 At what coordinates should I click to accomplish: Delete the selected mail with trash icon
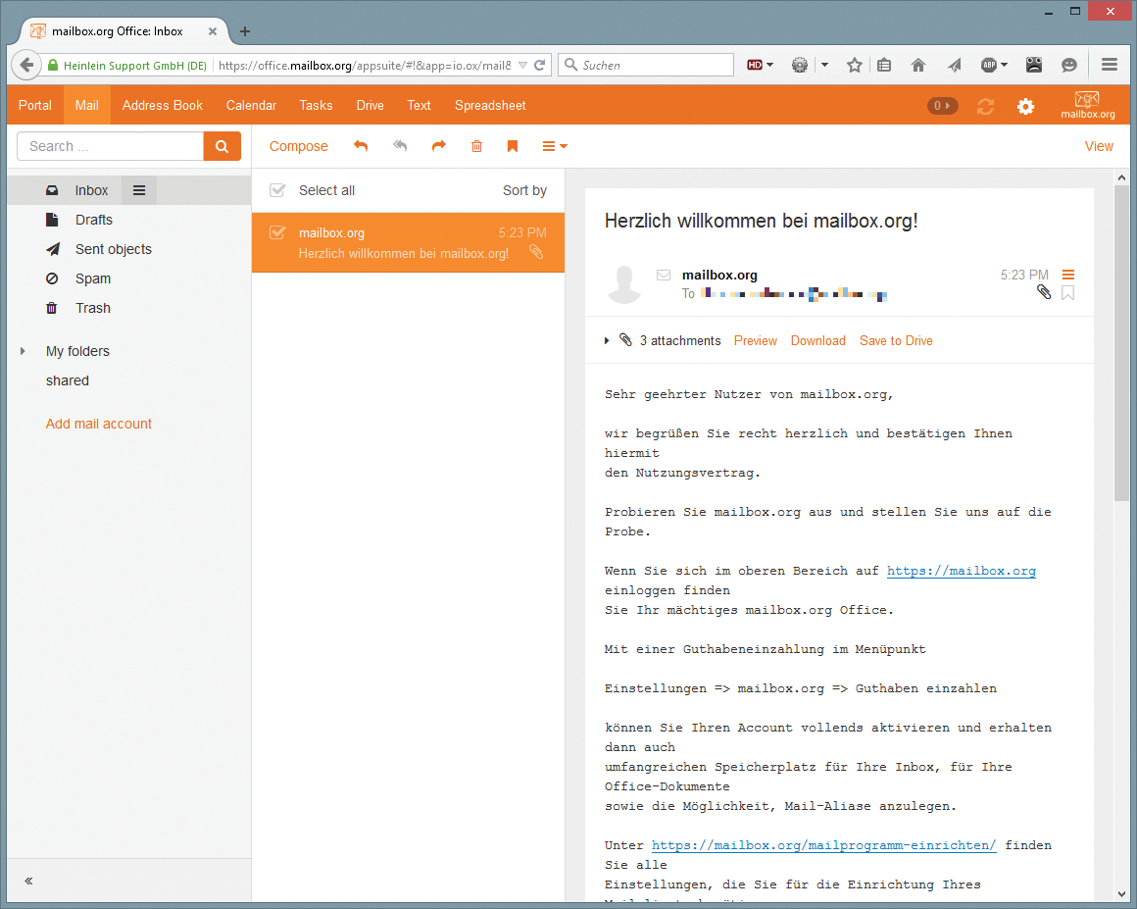tap(476, 146)
